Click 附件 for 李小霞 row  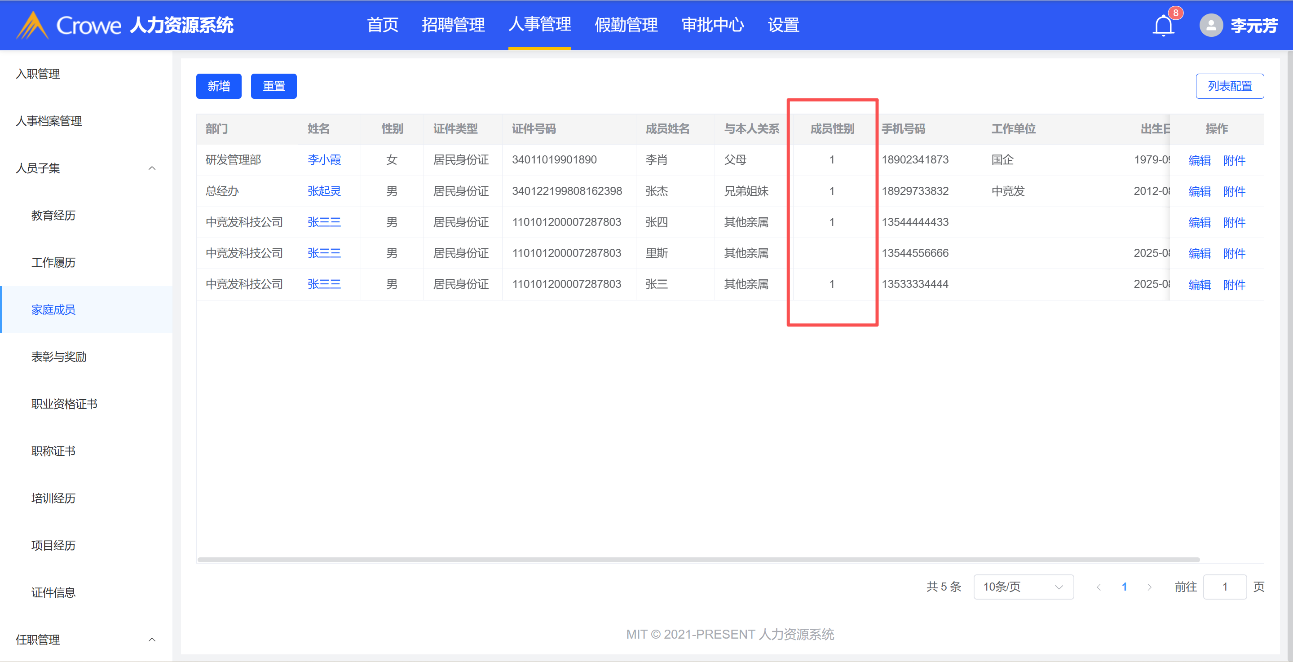(x=1234, y=161)
